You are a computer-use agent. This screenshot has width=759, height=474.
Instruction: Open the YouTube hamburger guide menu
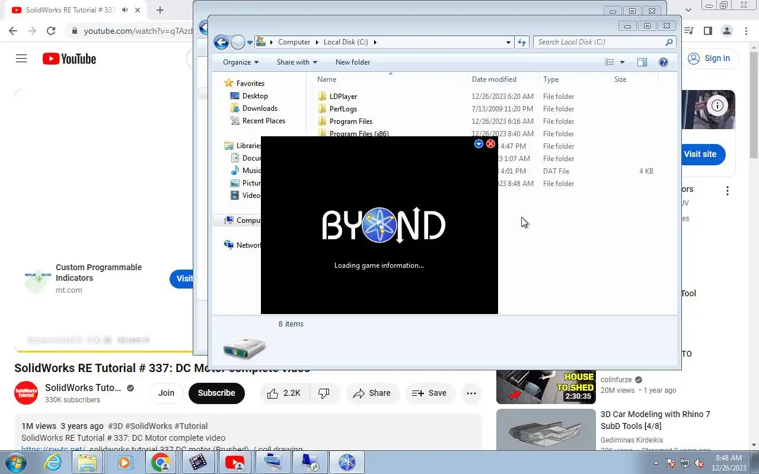(21, 59)
